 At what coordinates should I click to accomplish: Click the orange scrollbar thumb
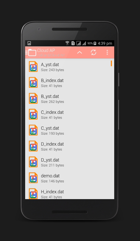click(x=111, y=63)
